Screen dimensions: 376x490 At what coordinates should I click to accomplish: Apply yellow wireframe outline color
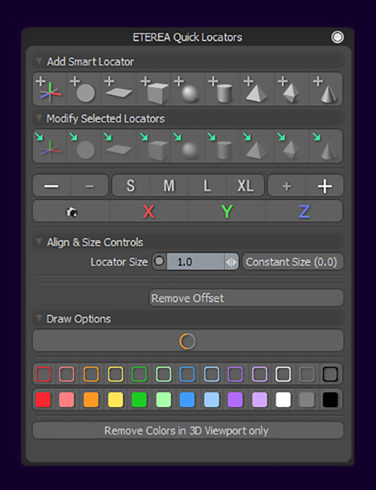(x=115, y=374)
